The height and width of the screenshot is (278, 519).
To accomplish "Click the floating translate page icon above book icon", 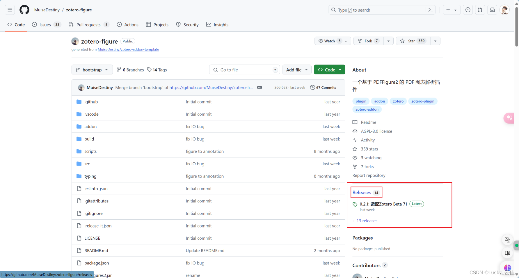I will [x=508, y=240].
